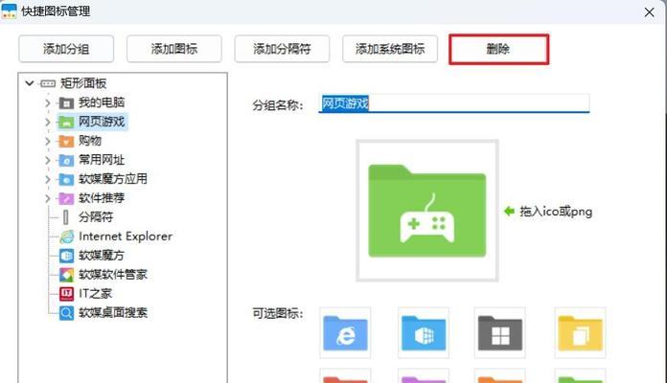Click the 软媒魔方应用 tree label

[113, 179]
